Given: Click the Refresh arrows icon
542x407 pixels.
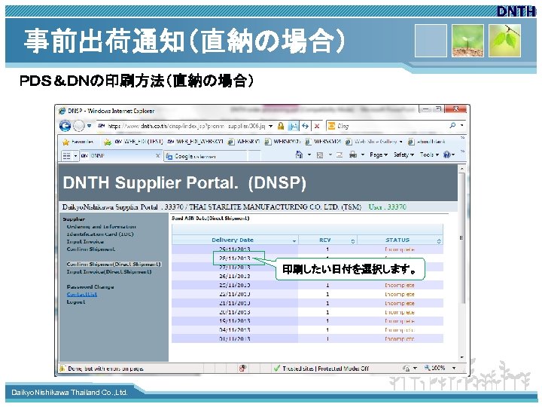Looking at the screenshot, I should [x=305, y=126].
